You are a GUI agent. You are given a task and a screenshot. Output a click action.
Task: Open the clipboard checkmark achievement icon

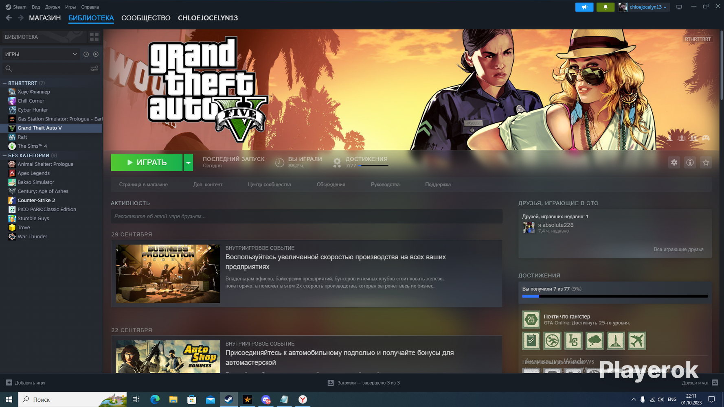[x=531, y=341]
